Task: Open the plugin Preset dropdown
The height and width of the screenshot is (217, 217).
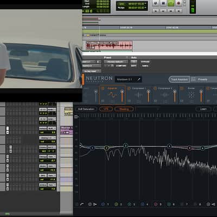Action: click(116, 62)
